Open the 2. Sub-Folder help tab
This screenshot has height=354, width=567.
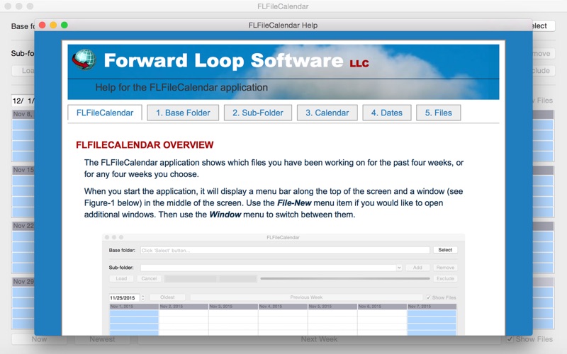click(x=258, y=113)
